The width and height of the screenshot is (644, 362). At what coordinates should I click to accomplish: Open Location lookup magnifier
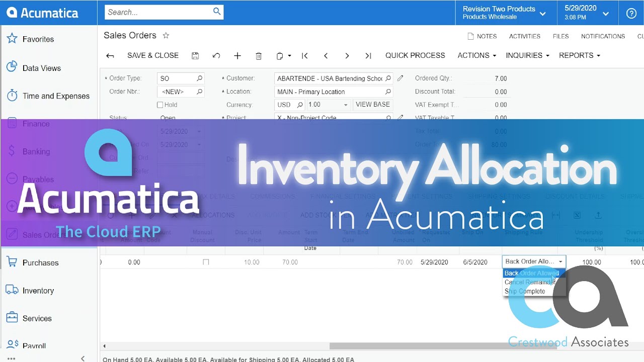(388, 92)
